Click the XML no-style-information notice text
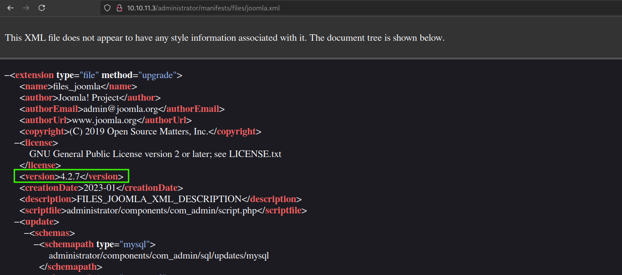Viewport: 622px width, 275px height. [x=225, y=38]
